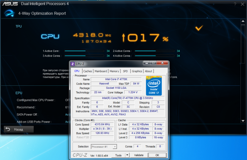Click the 127.0x34 multiplier readout
Viewport: 247px width, 160px height.
point(96,42)
